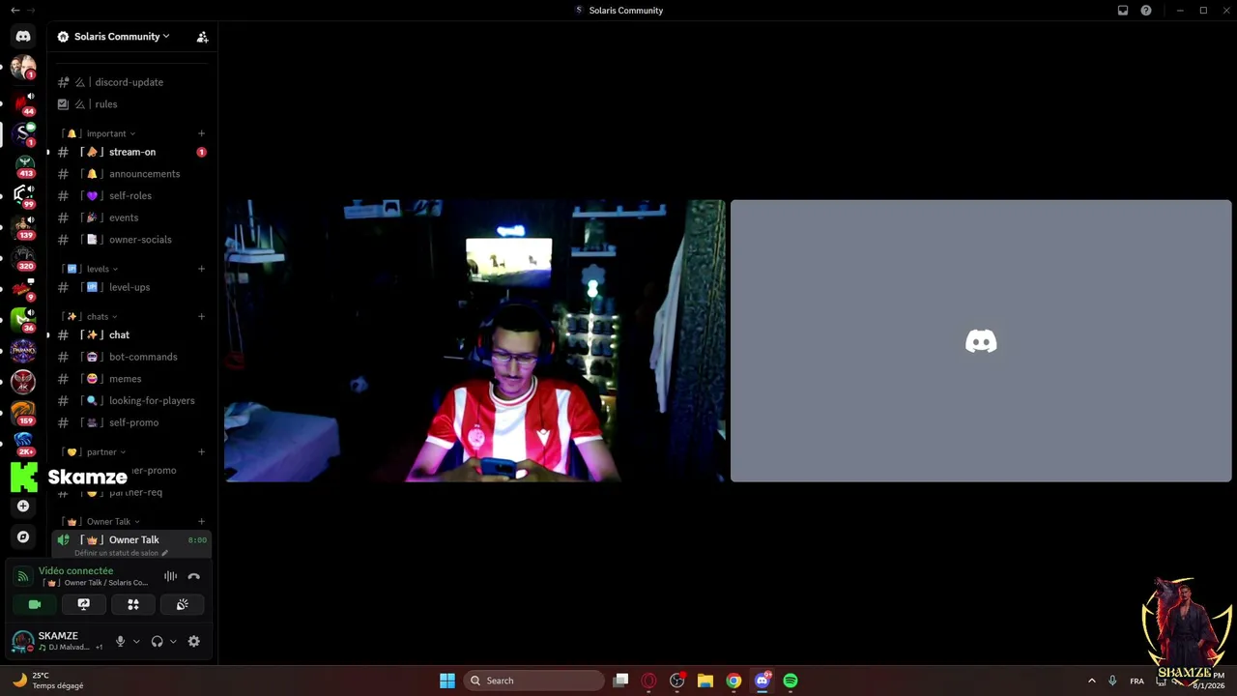Open the Windows Start menu
The image size is (1237, 696).
coord(447,681)
